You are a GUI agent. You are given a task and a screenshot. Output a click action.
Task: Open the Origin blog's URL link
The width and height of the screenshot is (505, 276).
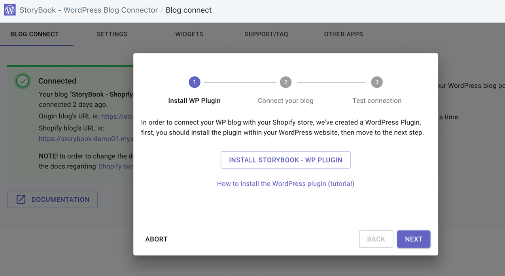click(x=117, y=117)
